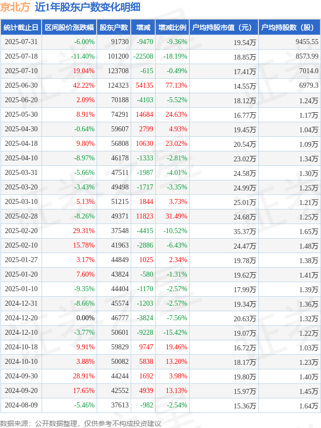Click the 增减 column header
The height and width of the screenshot is (428, 321).
pos(143,27)
